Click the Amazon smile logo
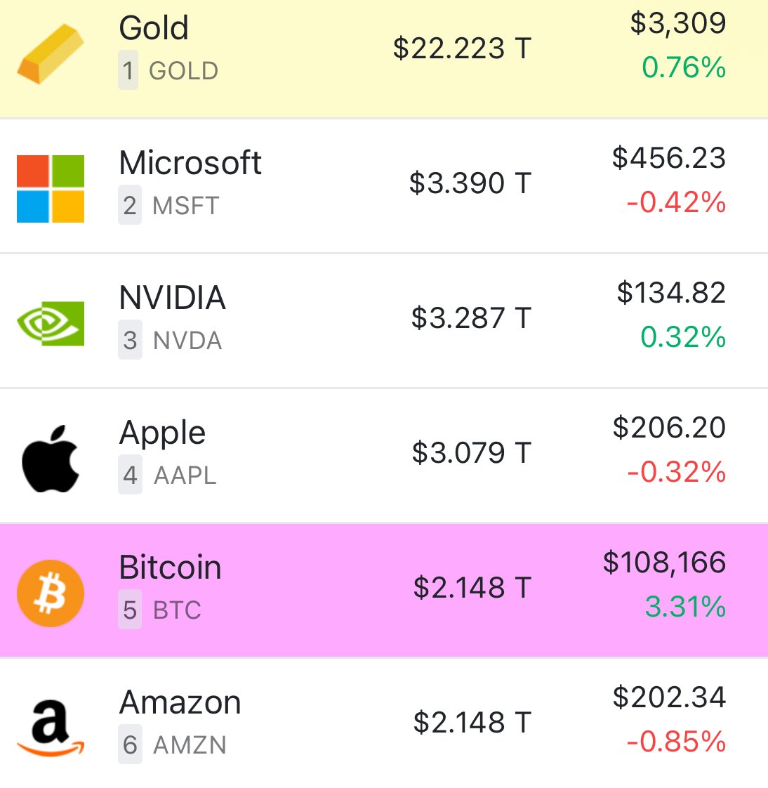This screenshot has height=788, width=768. coord(51,728)
